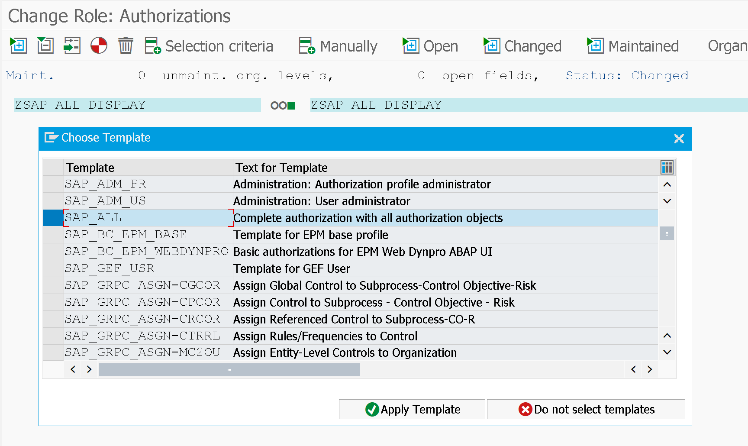748x446 pixels.
Task: Click the Choose Template dialog menu icon
Action: pyautogui.click(x=51, y=138)
